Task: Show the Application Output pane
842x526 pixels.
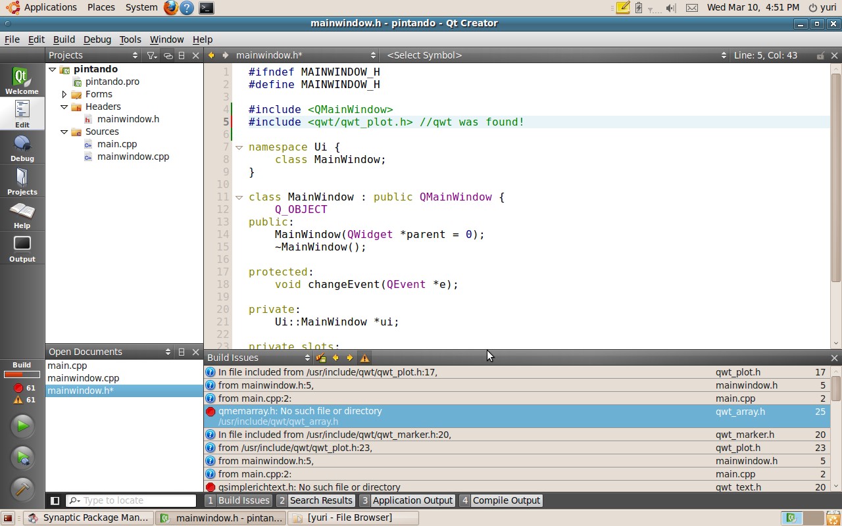Action: (x=407, y=500)
